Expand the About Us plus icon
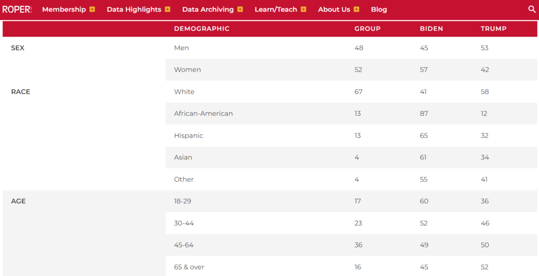This screenshot has width=539, height=276. pos(356,9)
